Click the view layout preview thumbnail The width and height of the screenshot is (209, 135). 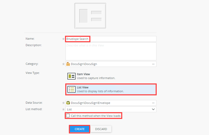tap(90, 16)
